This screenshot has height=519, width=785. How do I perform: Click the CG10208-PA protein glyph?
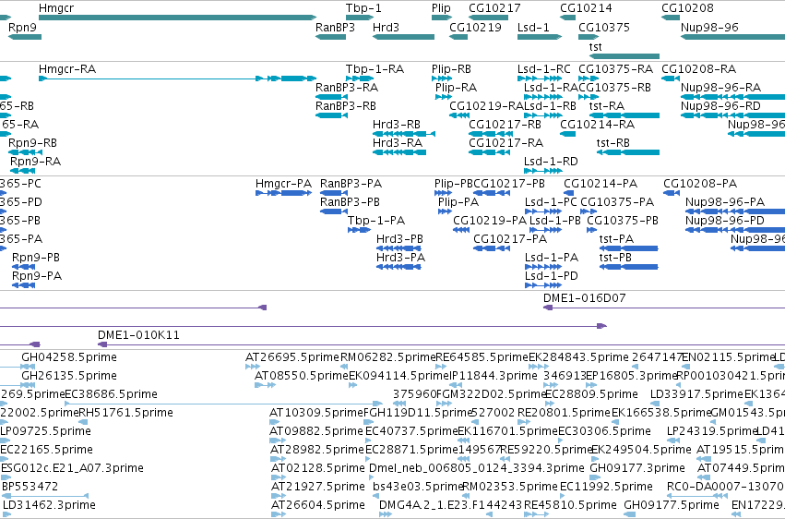coord(672,193)
